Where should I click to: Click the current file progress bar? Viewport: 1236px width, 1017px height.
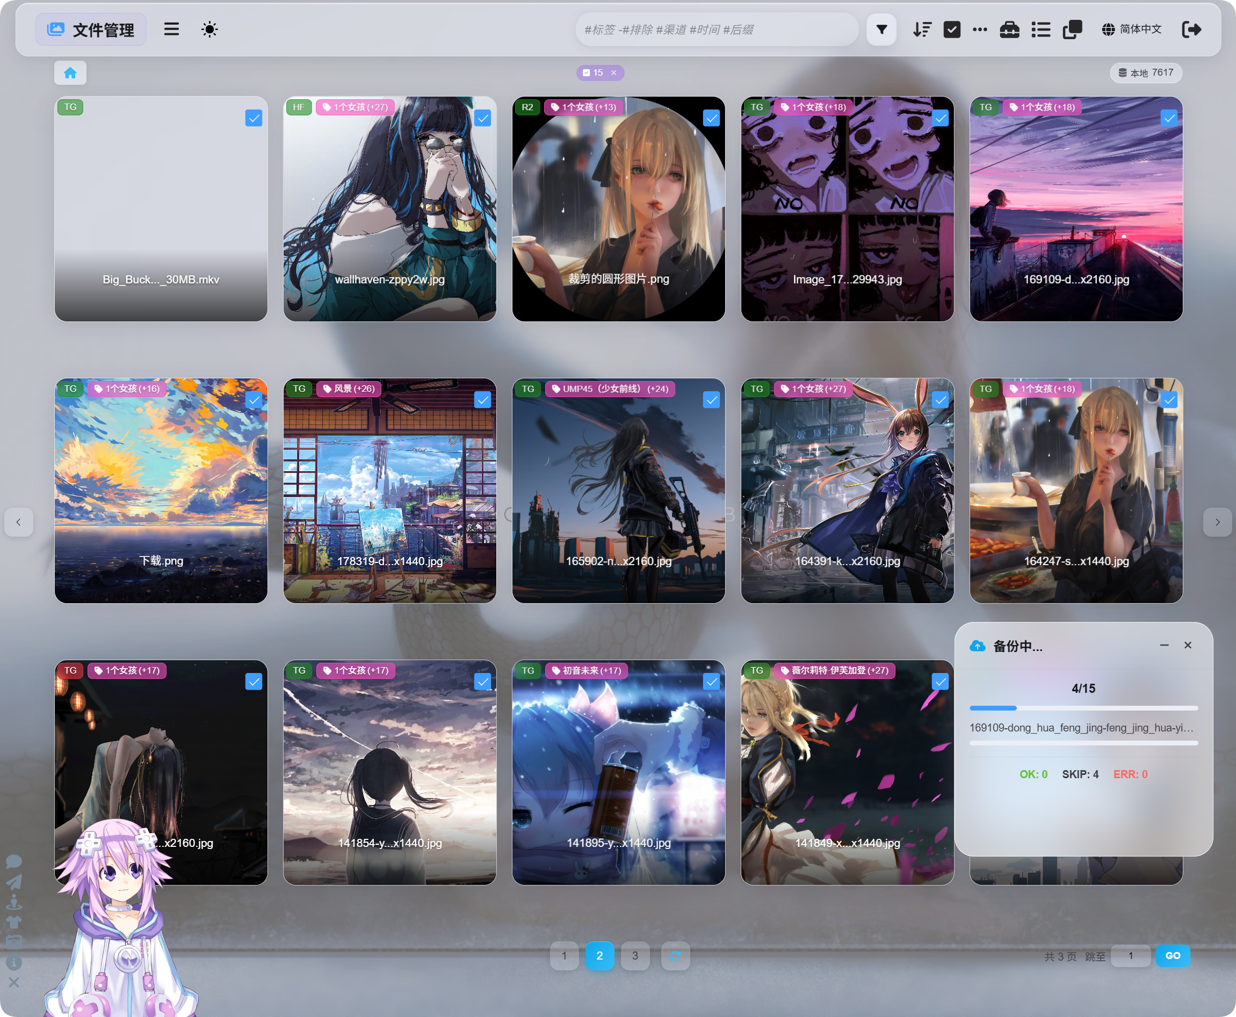[x=1083, y=743]
